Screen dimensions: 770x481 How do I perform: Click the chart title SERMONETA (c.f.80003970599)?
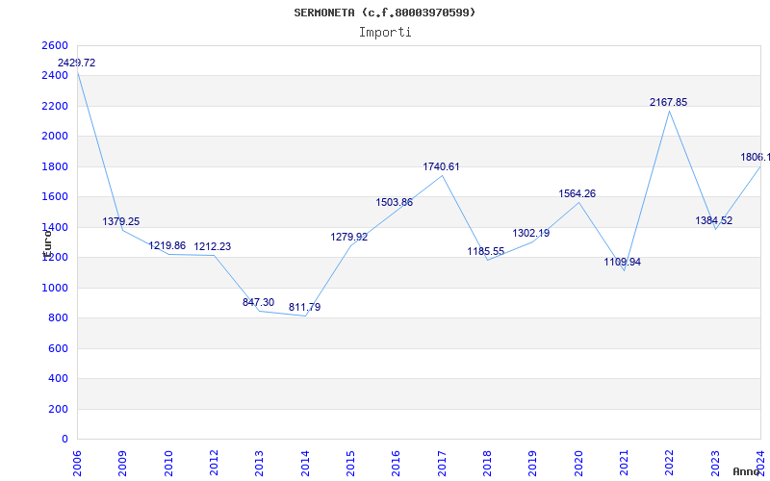(385, 13)
